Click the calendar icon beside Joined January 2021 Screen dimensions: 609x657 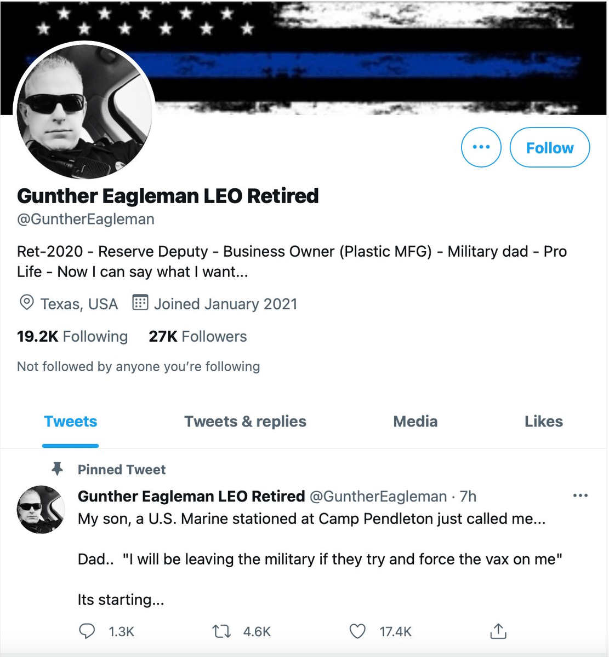pos(140,303)
